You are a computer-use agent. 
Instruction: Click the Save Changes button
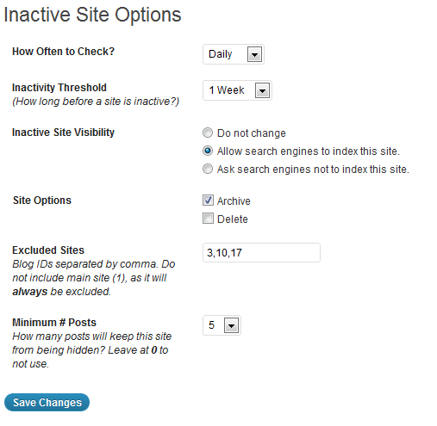[47, 402]
